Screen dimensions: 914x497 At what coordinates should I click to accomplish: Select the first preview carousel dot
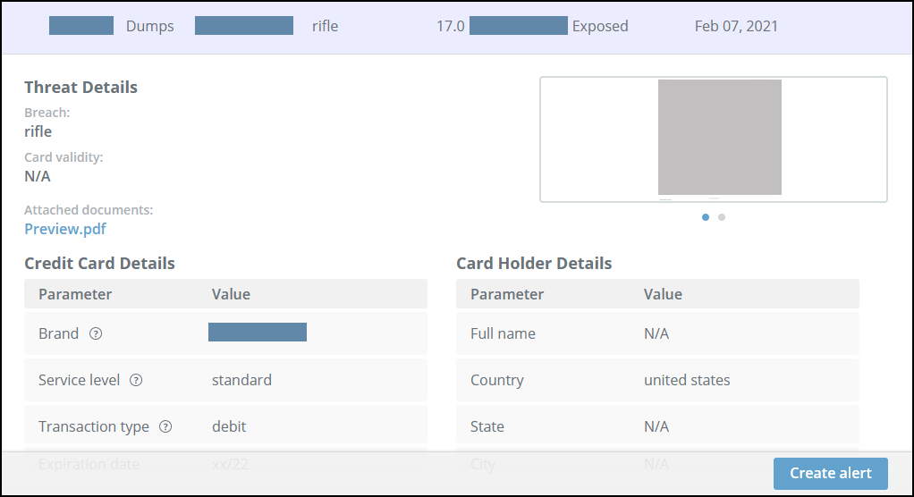[706, 216]
